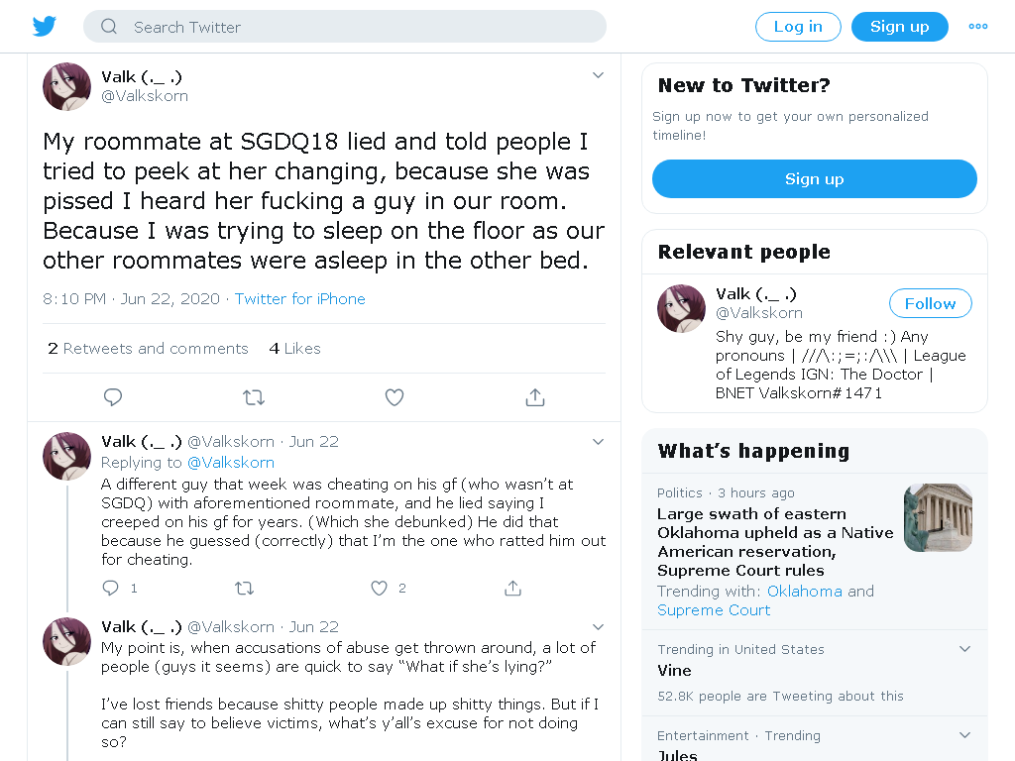
Task: Share the main tweet via upload icon
Action: [534, 396]
